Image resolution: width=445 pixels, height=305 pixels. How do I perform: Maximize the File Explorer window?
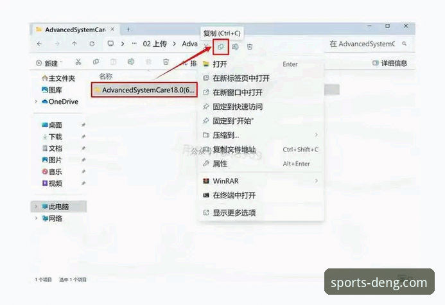[387, 26]
